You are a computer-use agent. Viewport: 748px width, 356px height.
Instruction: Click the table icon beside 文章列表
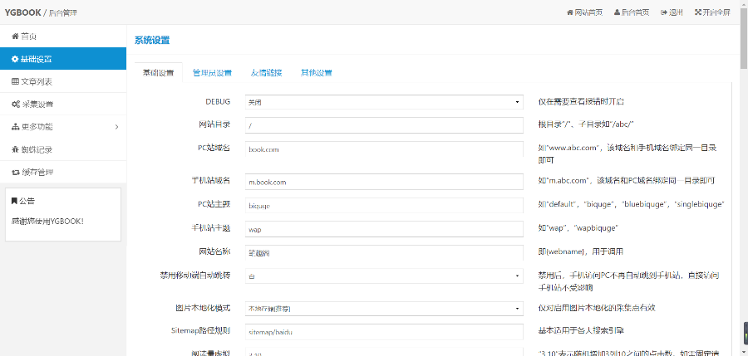coord(15,82)
